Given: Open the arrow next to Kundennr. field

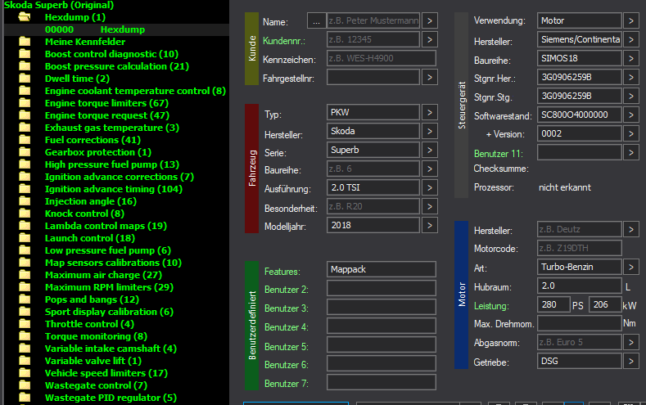Looking at the screenshot, I should point(430,39).
